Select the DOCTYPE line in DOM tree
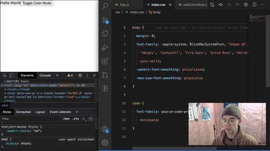Image resolution: width=270 pixels, height=151 pixels. pos(16,81)
